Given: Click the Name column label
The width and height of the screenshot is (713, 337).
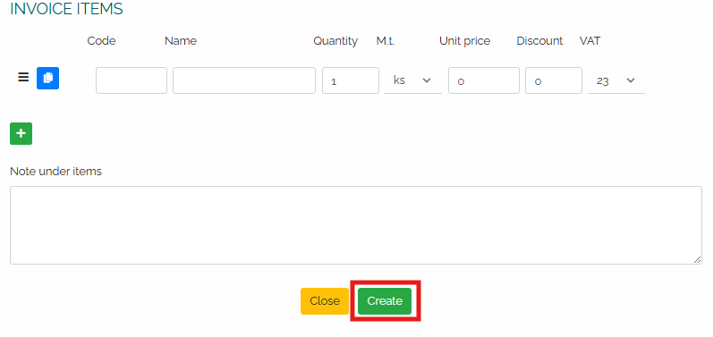Looking at the screenshot, I should [181, 41].
